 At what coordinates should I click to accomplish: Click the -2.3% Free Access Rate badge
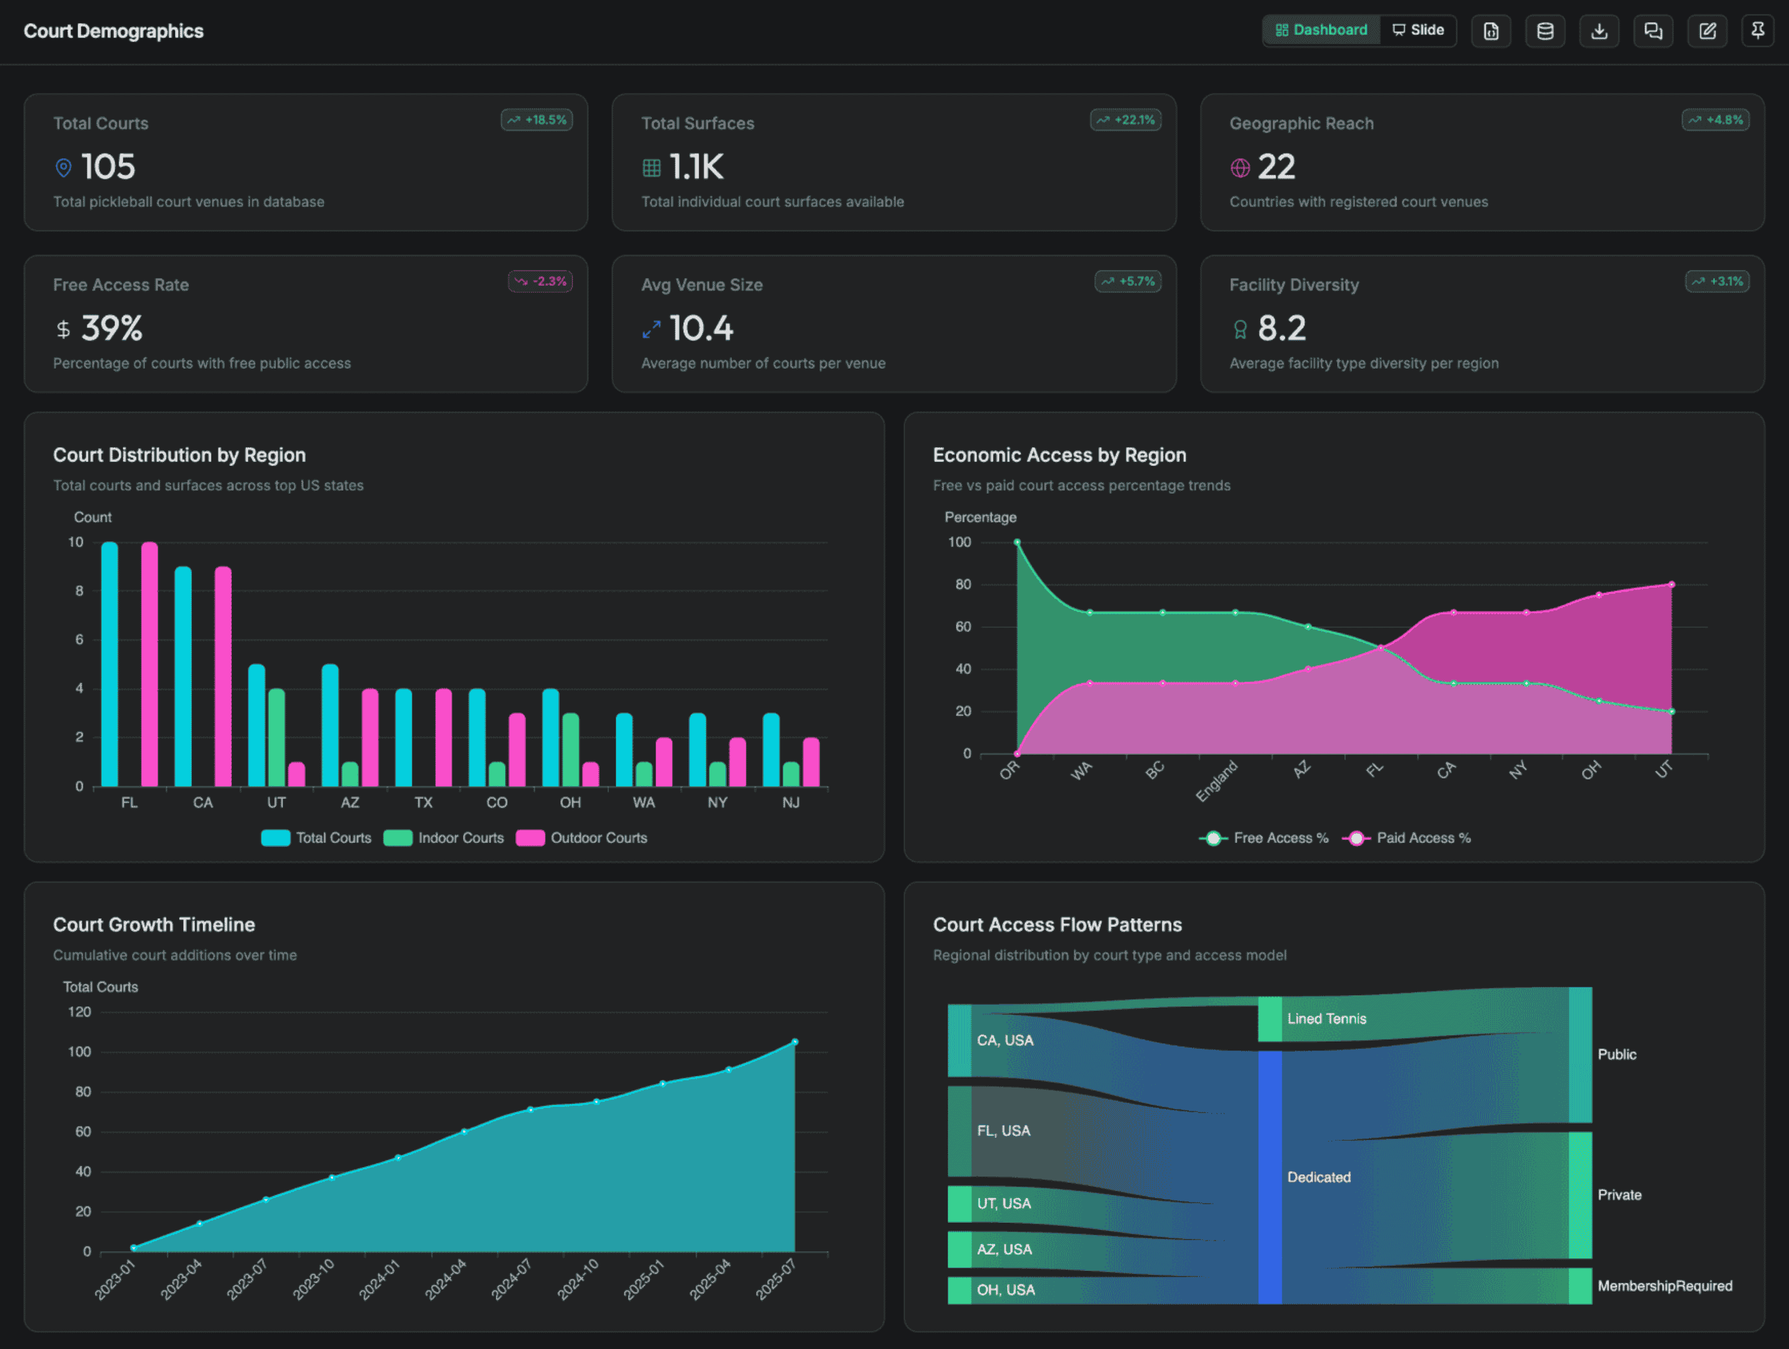(x=540, y=281)
